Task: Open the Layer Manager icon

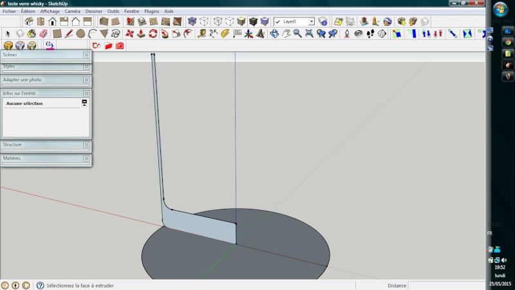Action: 323,21
